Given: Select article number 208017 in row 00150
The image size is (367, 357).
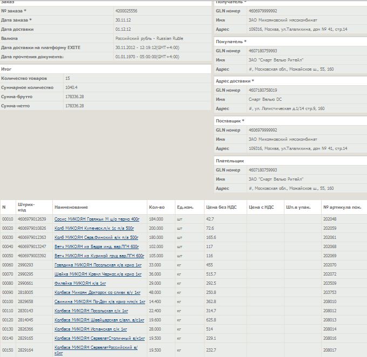Looking at the screenshot, I should click(330, 350).
